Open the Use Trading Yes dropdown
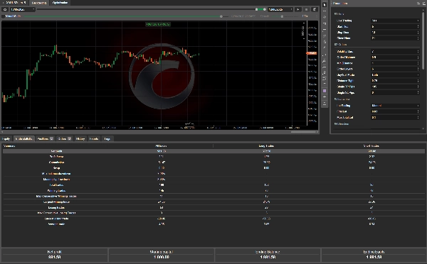427x264 pixels. (x=395, y=21)
